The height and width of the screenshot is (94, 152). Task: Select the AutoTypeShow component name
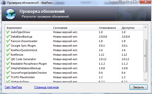click(20, 32)
